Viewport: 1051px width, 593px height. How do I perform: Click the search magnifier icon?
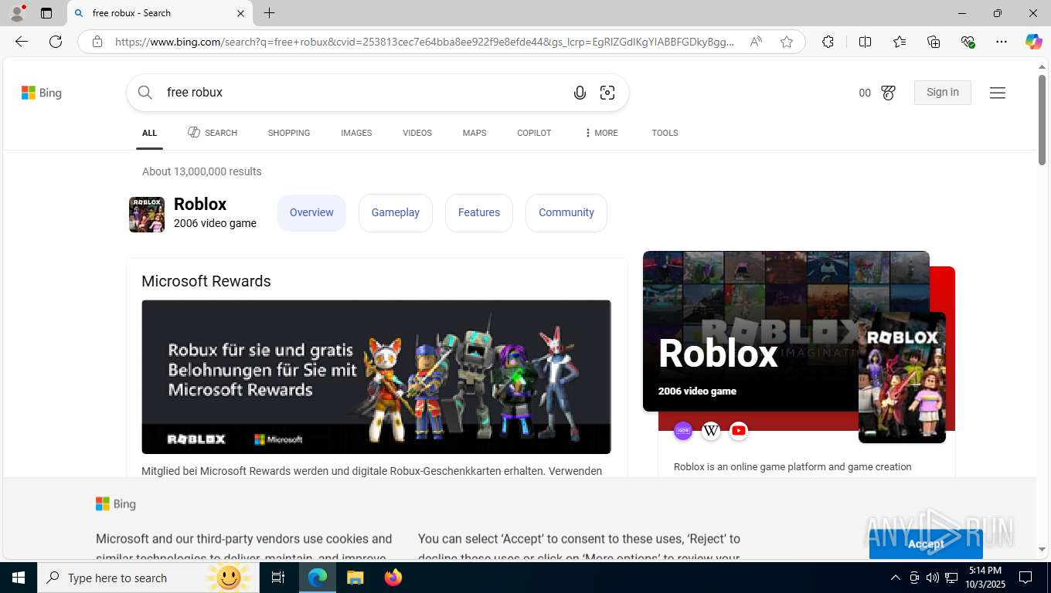tap(145, 93)
